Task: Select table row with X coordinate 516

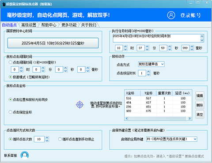Action: 158,98
